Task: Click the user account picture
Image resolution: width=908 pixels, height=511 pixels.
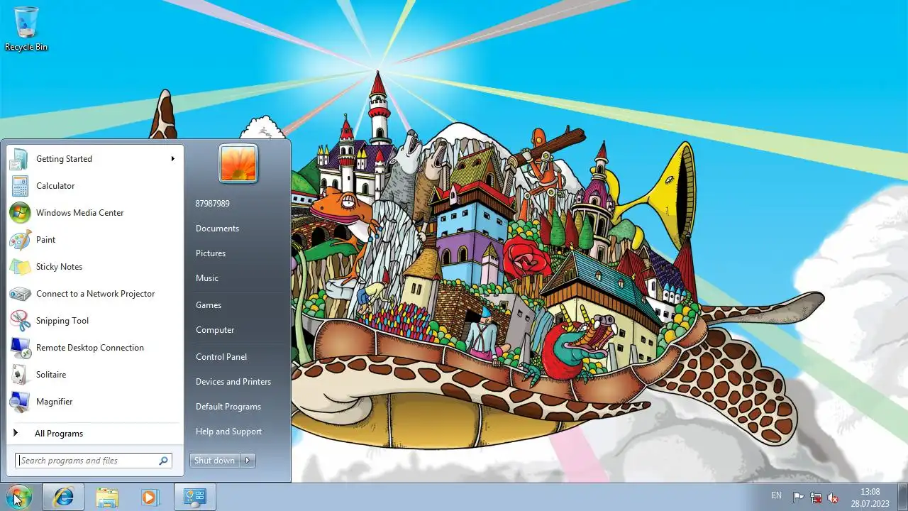Action: click(238, 163)
